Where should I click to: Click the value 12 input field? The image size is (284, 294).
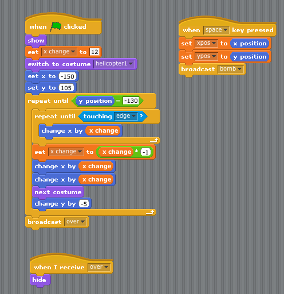[94, 52]
